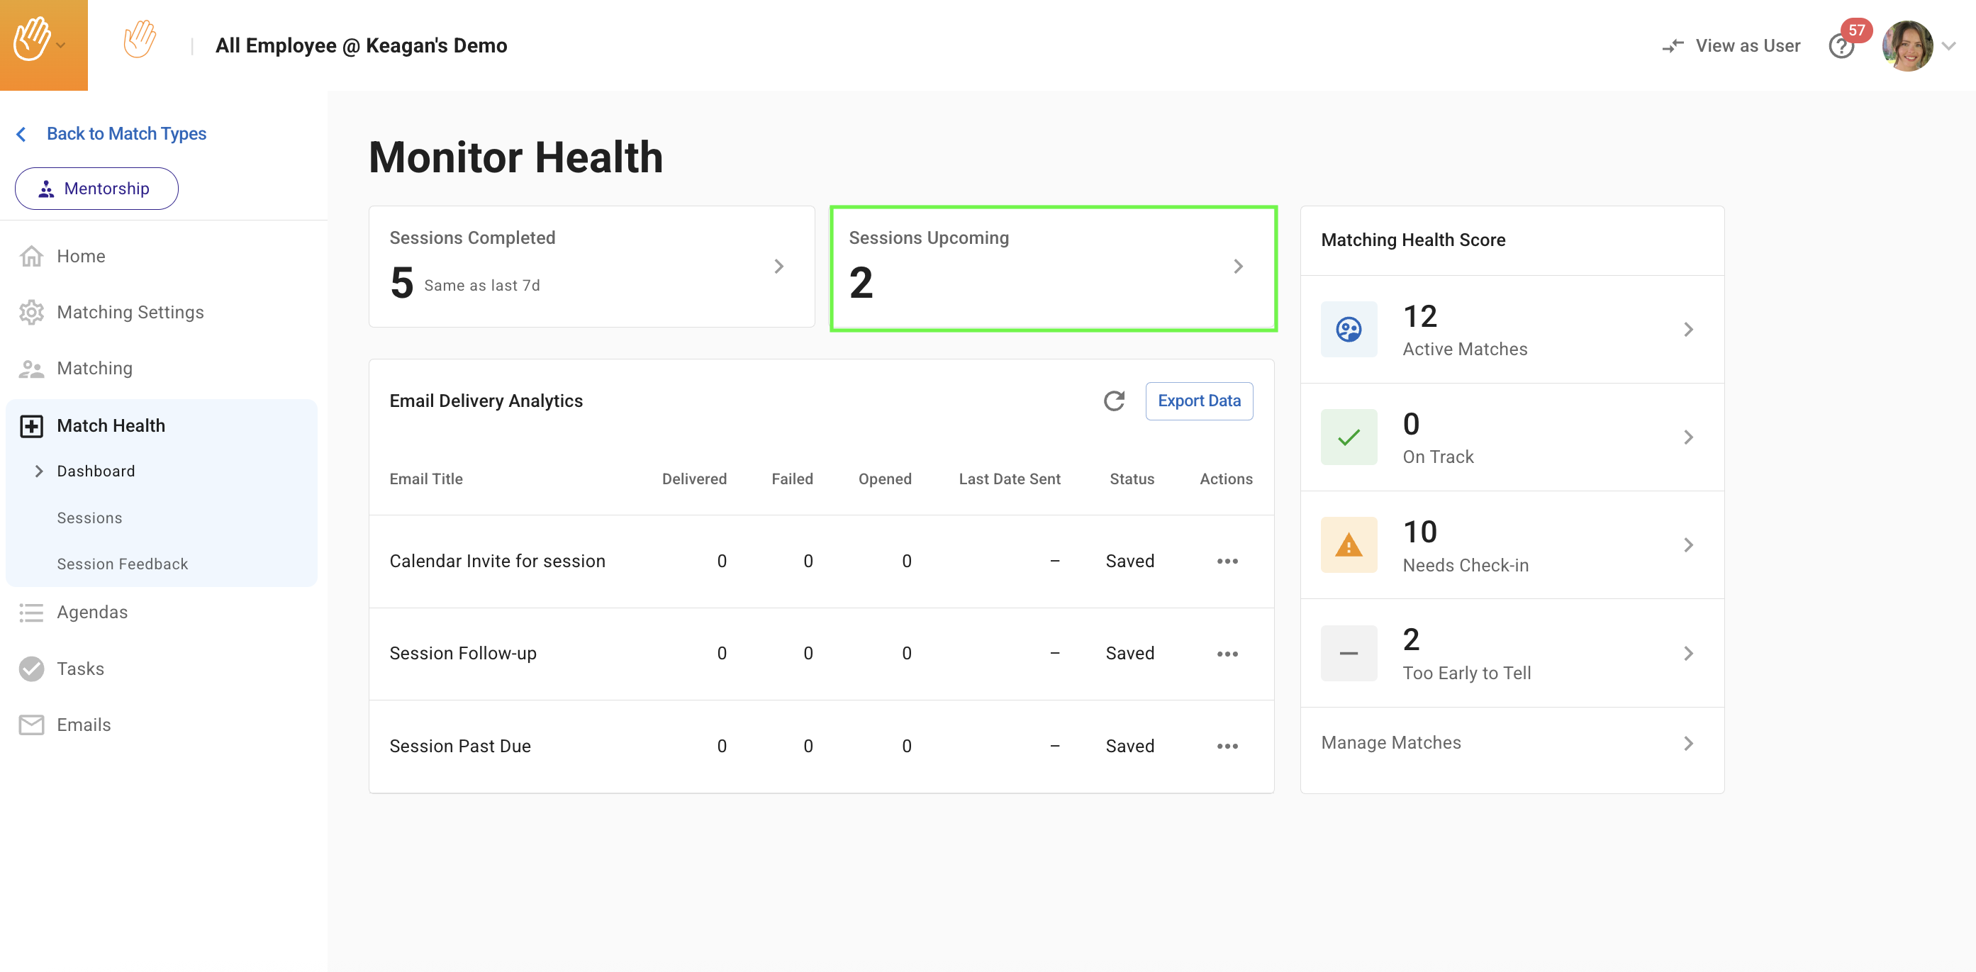Click the refresh icon in Email Delivery Analytics
Viewport: 1976px width, 972px height.
point(1114,401)
